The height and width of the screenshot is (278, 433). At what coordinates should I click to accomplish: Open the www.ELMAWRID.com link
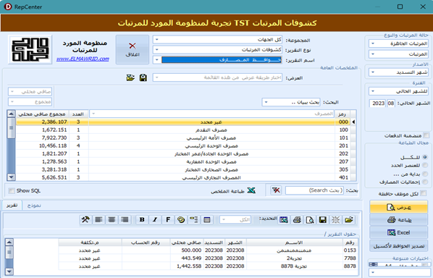tap(83, 59)
